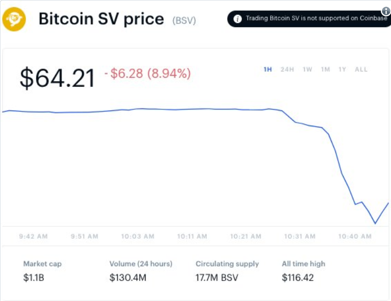The width and height of the screenshot is (391, 301).
Task: Click the $64.21 current price
Action: pyautogui.click(x=58, y=78)
